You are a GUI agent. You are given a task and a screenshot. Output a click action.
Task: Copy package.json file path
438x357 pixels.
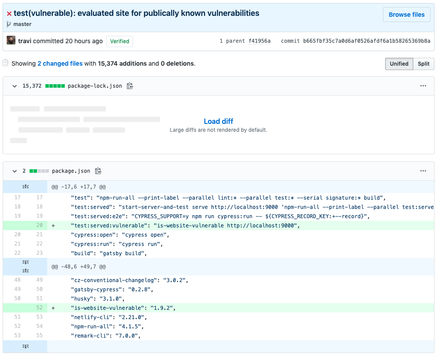tap(98, 171)
